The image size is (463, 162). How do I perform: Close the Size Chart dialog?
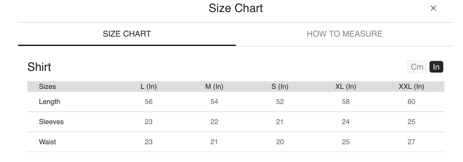coord(433,8)
